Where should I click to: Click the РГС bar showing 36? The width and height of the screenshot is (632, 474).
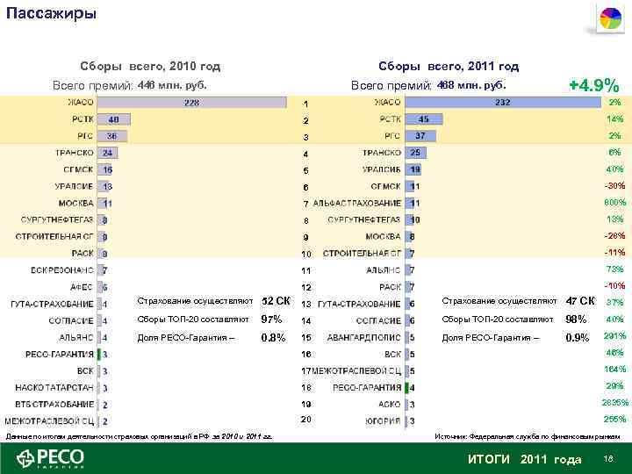coord(112,136)
